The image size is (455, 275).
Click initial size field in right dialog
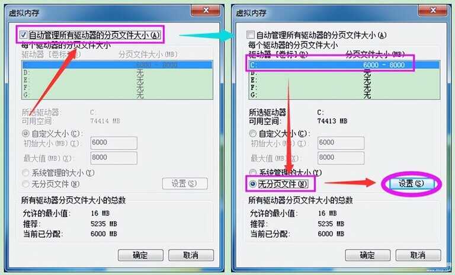click(341, 143)
